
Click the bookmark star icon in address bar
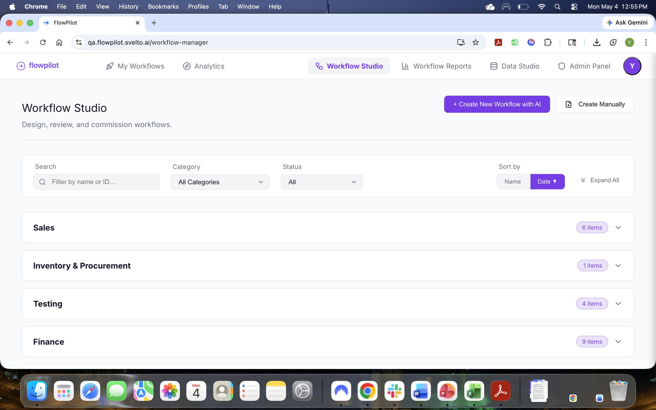[x=476, y=42]
